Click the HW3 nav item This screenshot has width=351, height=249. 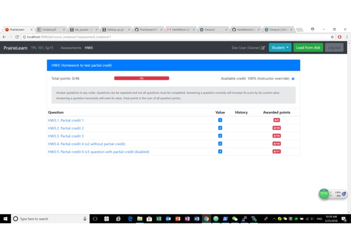(89, 48)
